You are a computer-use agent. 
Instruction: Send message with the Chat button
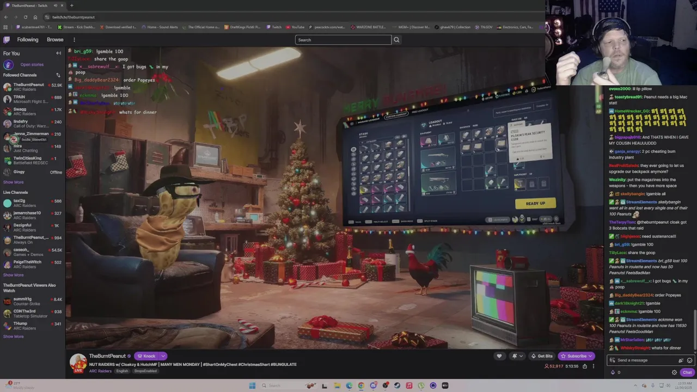click(x=687, y=372)
